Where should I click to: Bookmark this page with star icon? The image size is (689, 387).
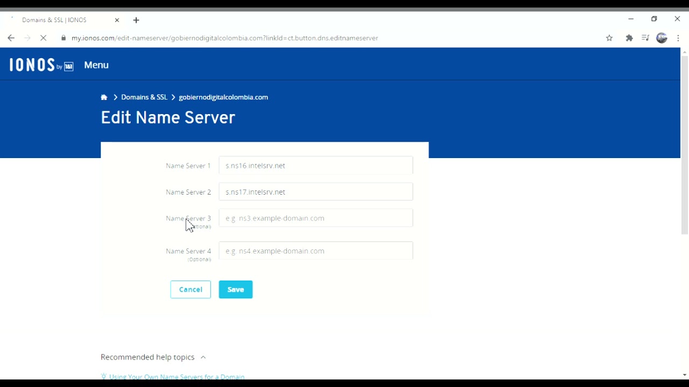coord(609,38)
